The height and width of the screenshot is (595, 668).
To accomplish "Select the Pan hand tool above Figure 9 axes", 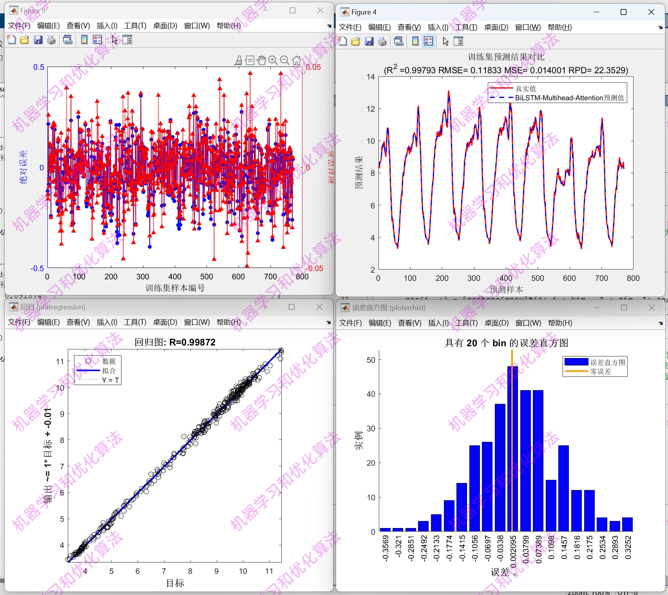I will pyautogui.click(x=261, y=60).
